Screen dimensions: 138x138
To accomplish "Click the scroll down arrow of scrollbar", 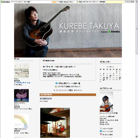I will coord(137,137).
